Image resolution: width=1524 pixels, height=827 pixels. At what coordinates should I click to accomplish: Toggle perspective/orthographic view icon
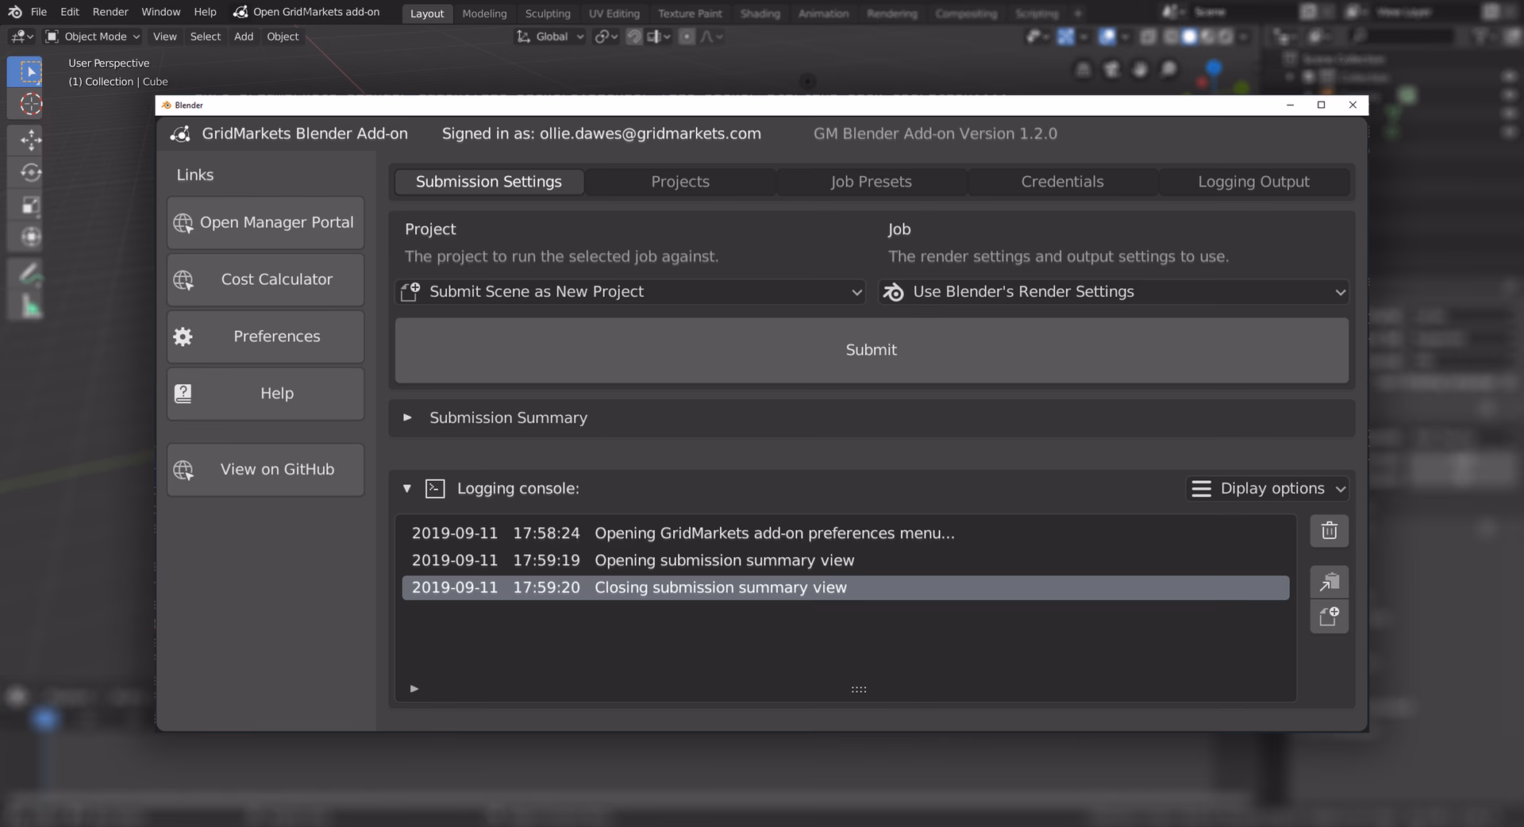click(x=1083, y=70)
